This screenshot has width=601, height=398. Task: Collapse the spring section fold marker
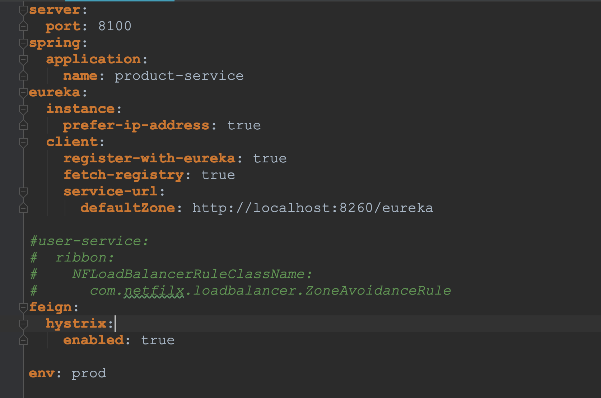point(23,43)
